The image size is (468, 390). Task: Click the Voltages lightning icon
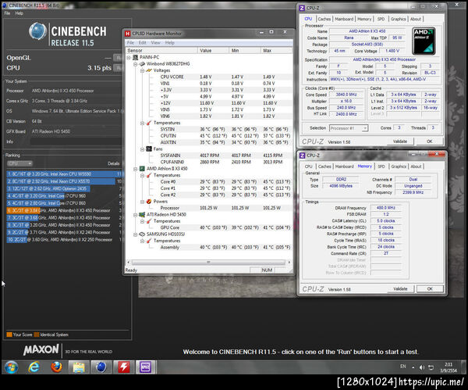coord(149,70)
